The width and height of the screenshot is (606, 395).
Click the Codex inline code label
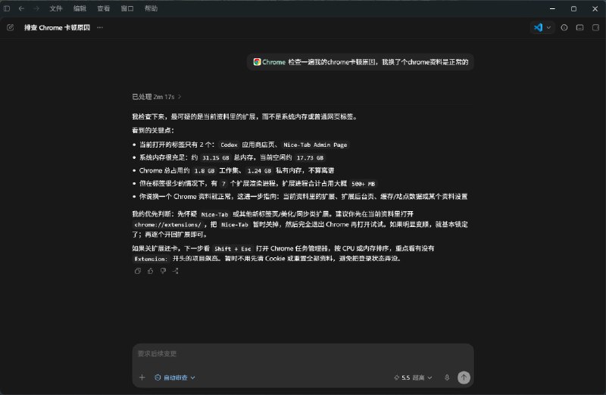(229, 145)
